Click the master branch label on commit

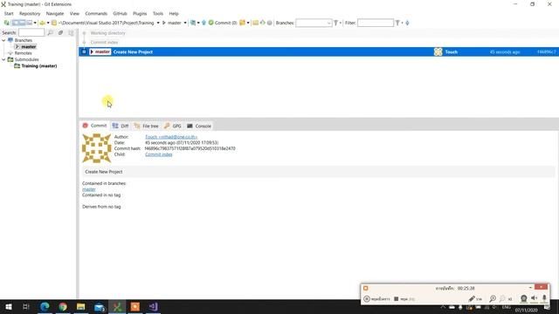[100, 52]
